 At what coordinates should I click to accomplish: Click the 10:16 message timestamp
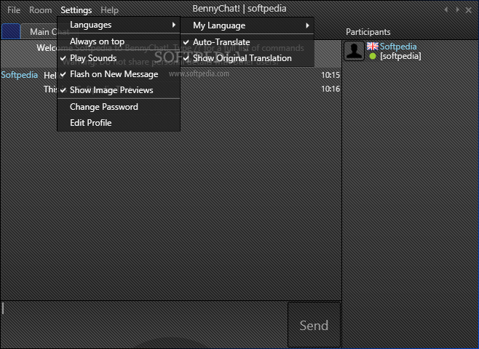pyautogui.click(x=330, y=89)
